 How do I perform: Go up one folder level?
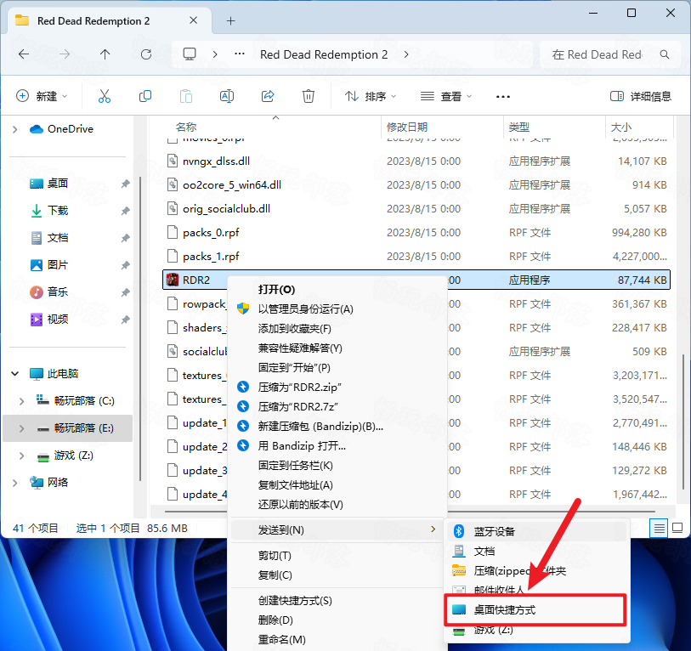click(105, 54)
